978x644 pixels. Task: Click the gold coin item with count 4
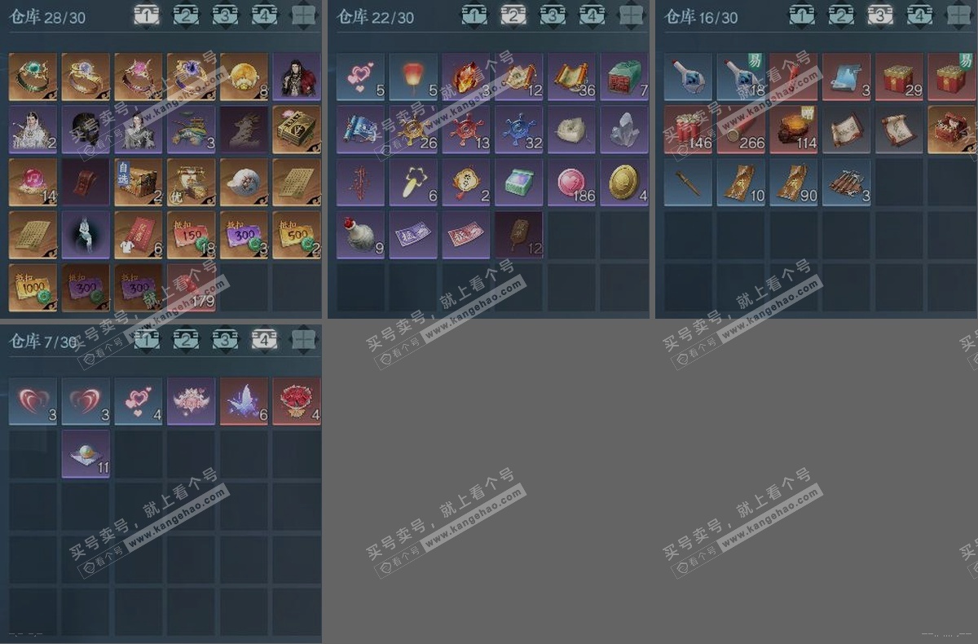[624, 182]
